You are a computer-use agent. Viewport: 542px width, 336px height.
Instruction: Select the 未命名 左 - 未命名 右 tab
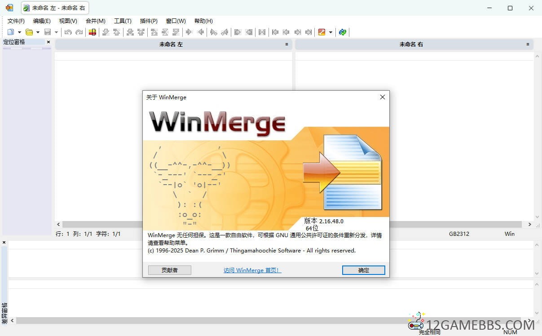[55, 8]
